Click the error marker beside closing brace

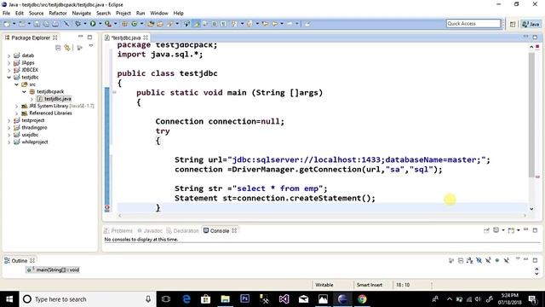coord(107,208)
